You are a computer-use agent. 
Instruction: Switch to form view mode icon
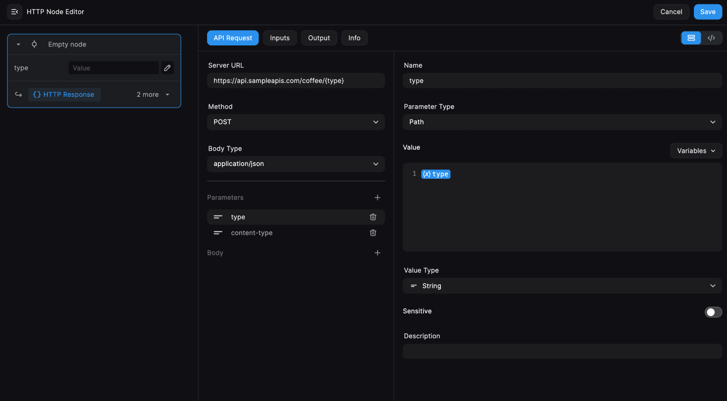(x=691, y=38)
